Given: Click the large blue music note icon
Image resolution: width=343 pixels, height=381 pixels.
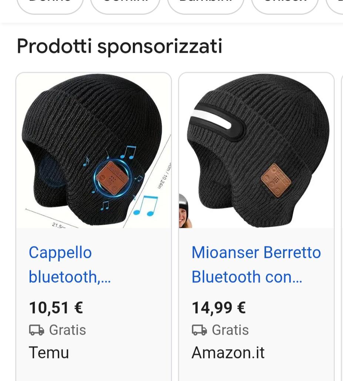Looking at the screenshot, I should coord(146,206).
